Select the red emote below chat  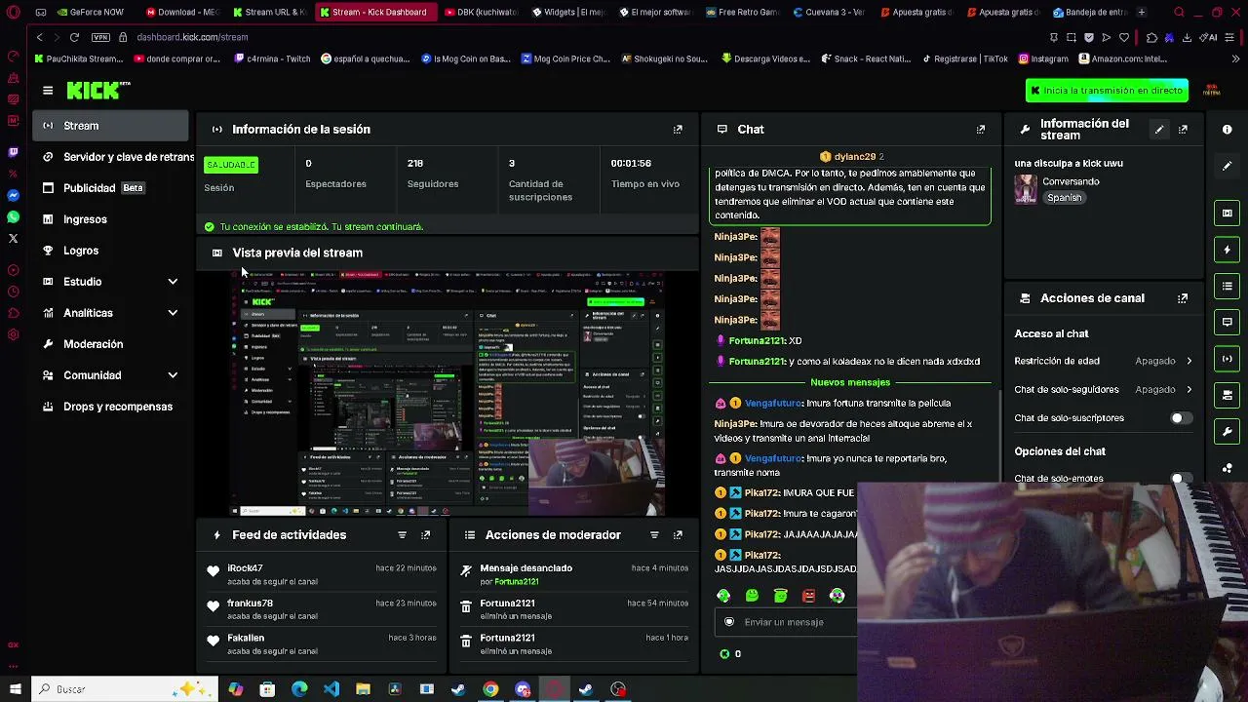pos(808,595)
